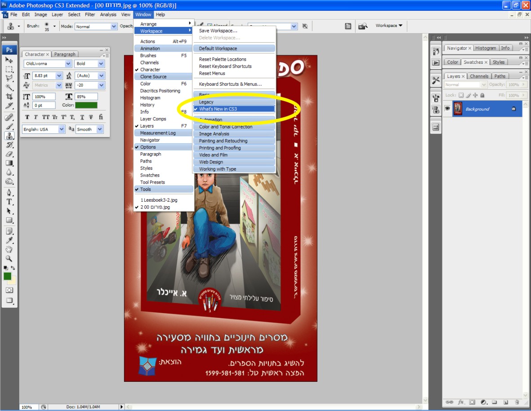Choose Legacy from the Workspace submenu
The width and height of the screenshot is (531, 411).
(x=234, y=102)
